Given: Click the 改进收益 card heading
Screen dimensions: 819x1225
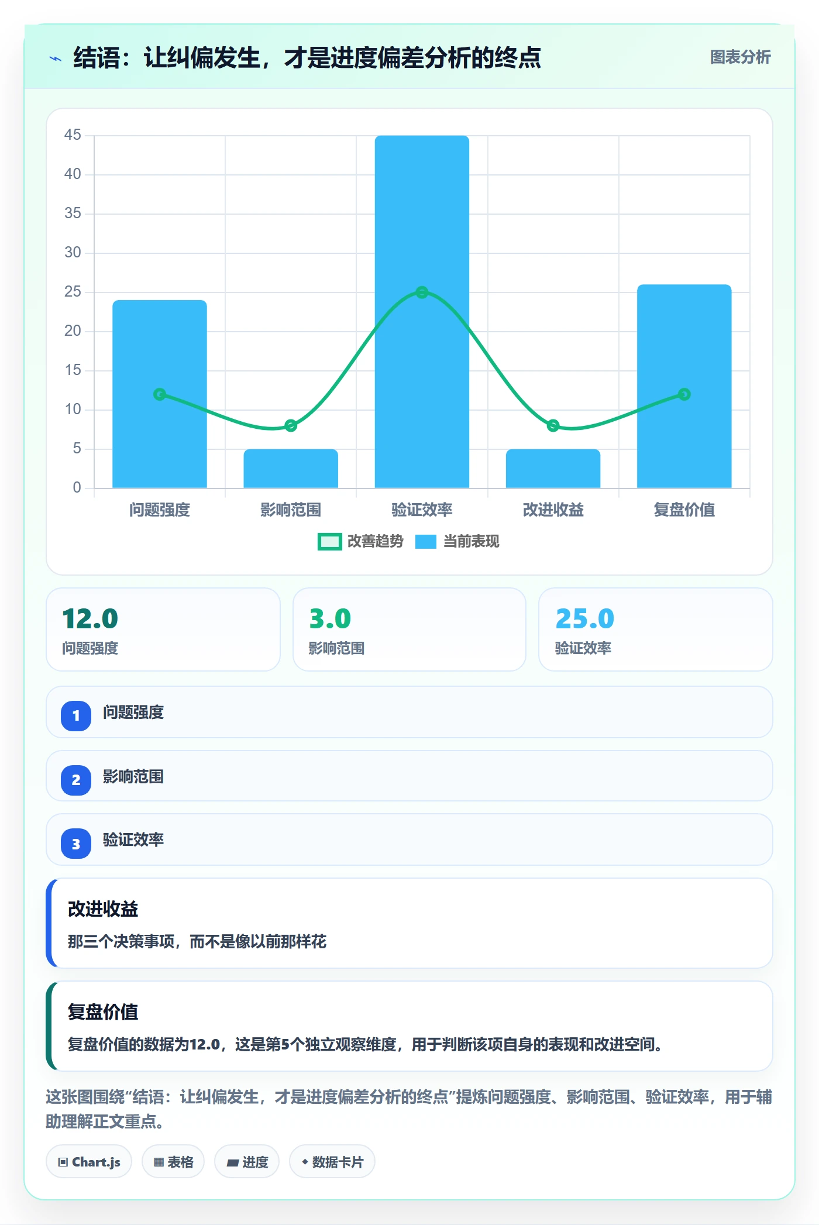Looking at the screenshot, I should click(103, 909).
